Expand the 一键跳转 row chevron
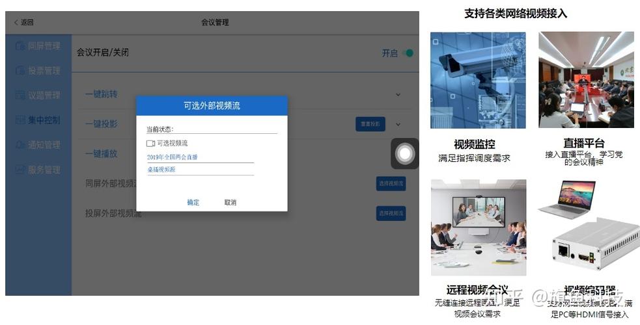The height and width of the screenshot is (325, 640). [398, 94]
